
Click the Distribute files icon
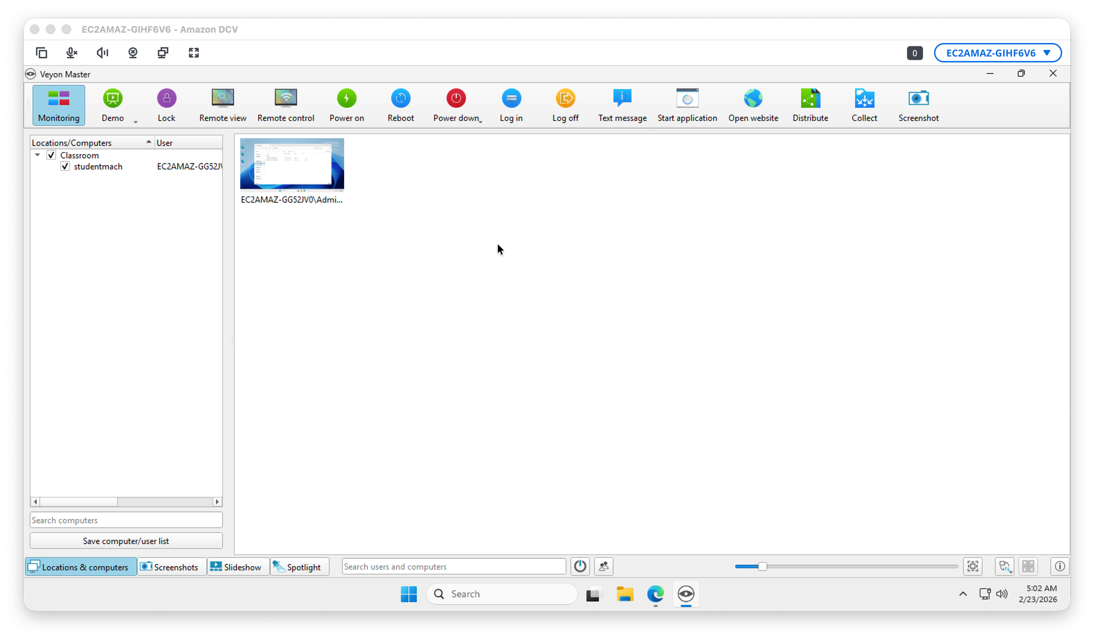(x=810, y=104)
